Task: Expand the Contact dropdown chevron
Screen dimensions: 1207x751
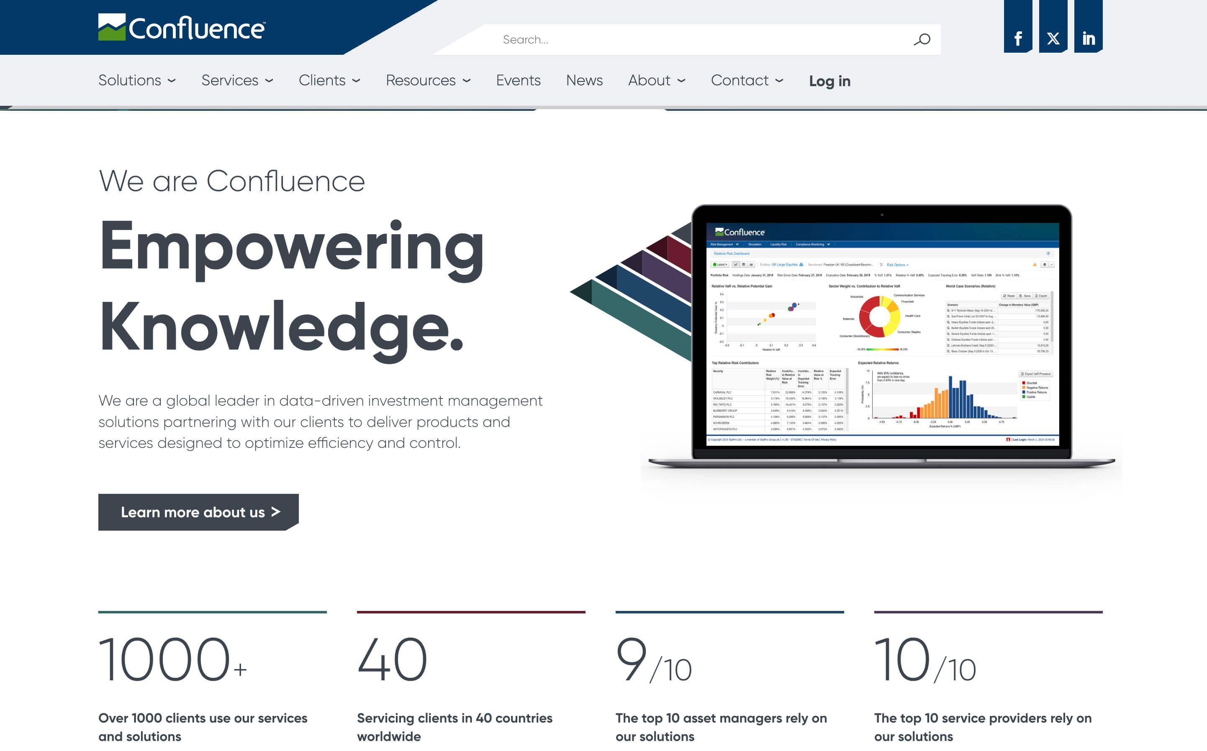Action: tap(779, 81)
